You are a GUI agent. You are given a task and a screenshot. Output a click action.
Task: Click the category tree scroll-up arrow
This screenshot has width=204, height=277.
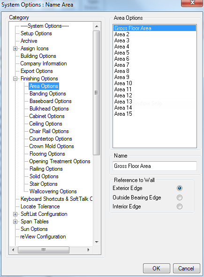[97, 26]
